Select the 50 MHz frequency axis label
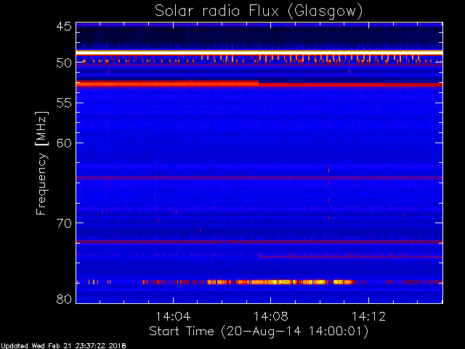 (x=64, y=63)
